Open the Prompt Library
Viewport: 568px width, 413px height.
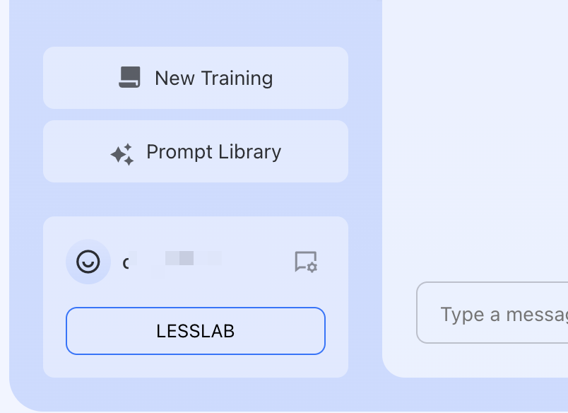point(196,151)
